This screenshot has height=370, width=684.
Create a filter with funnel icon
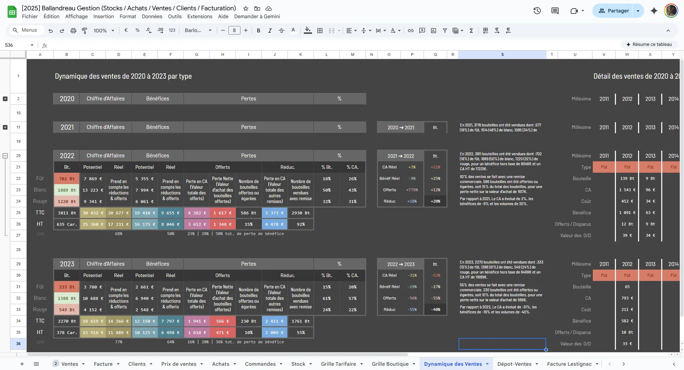tap(445, 31)
